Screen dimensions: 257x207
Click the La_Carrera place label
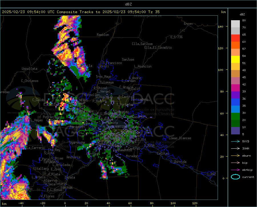[35, 148]
